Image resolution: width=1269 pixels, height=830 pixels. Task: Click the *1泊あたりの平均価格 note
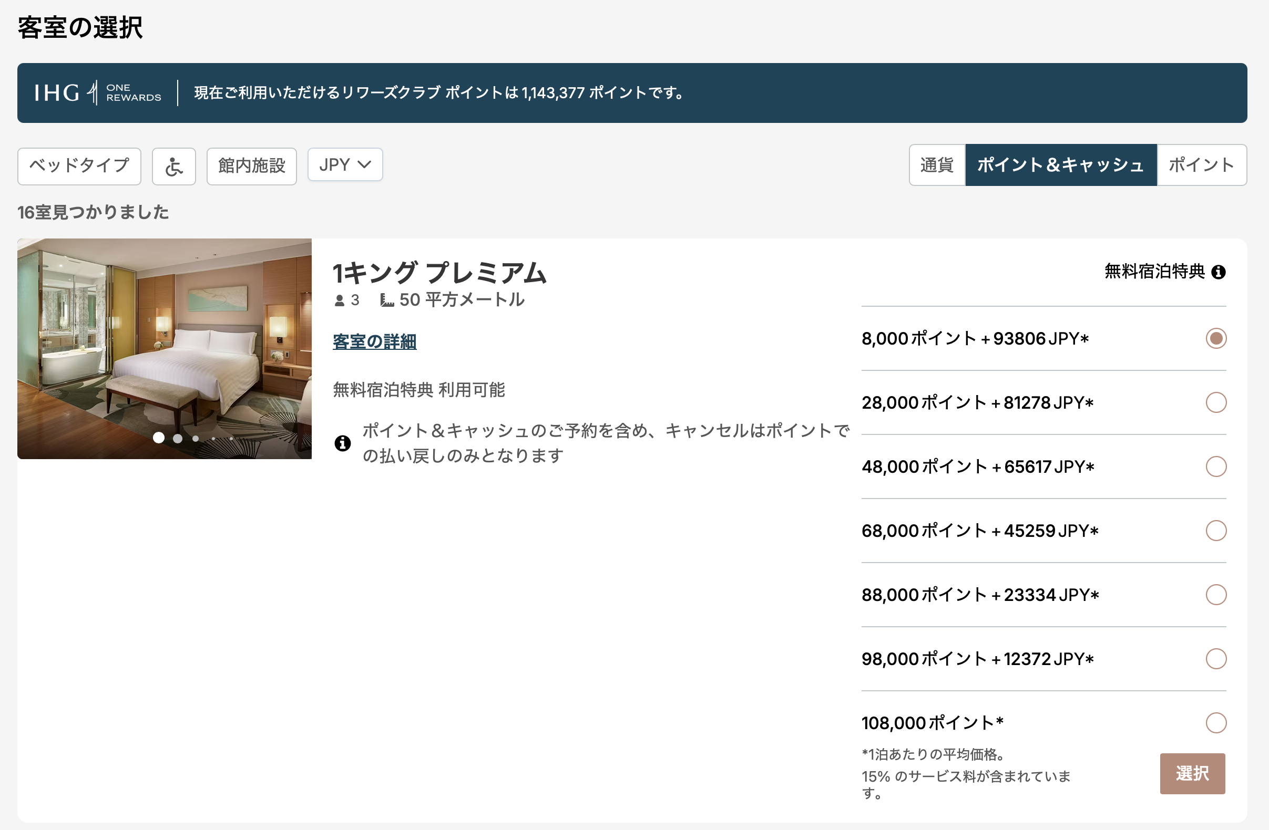point(934,754)
